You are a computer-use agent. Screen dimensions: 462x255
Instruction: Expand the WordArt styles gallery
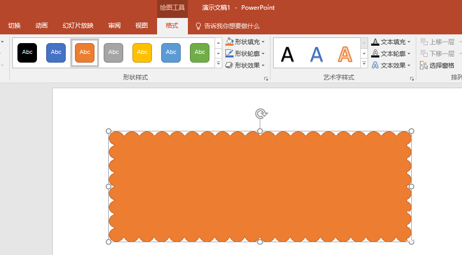tap(364, 63)
